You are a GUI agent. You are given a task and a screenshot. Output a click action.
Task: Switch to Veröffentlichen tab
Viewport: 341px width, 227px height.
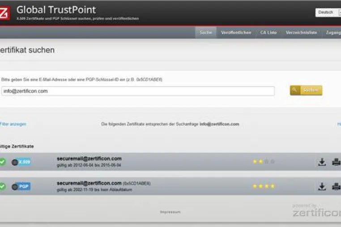coord(236,33)
